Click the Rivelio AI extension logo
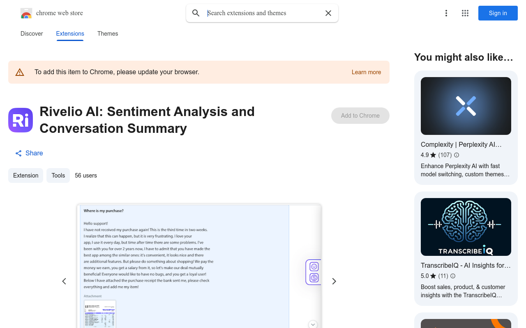The image size is (526, 328). (x=21, y=120)
